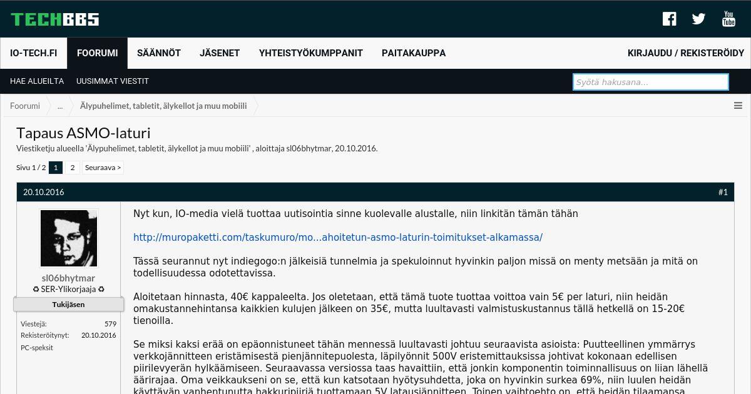Image resolution: width=751 pixels, height=394 pixels.
Task: Open Älypuhelimet, tabletit breadcrumb link
Action: click(163, 106)
